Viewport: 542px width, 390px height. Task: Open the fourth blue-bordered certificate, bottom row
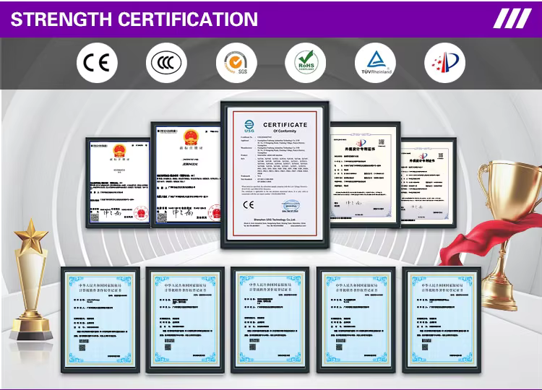(x=356, y=318)
